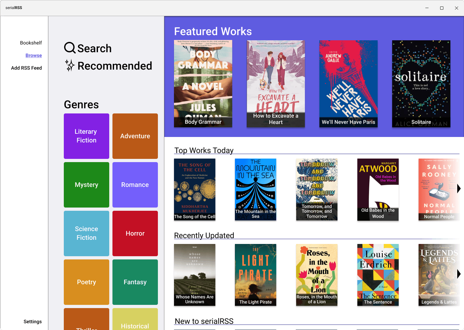The width and height of the screenshot is (464, 330).
Task: Open Bookshelf in the sidebar
Action: (31, 43)
